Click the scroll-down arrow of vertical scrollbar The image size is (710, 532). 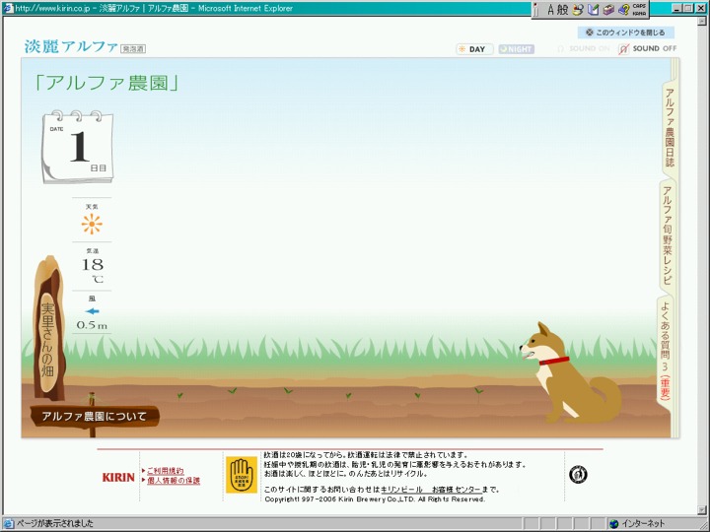point(702,510)
